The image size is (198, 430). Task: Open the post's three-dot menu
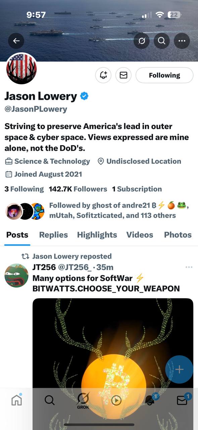coord(189,267)
